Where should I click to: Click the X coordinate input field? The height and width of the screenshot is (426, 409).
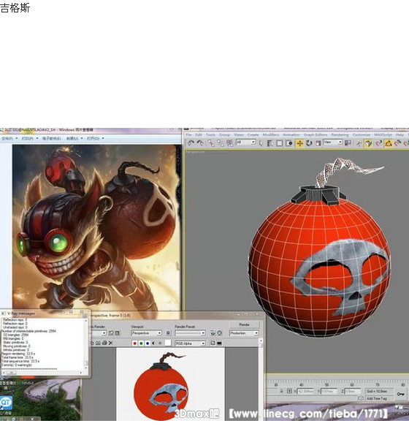305,392
